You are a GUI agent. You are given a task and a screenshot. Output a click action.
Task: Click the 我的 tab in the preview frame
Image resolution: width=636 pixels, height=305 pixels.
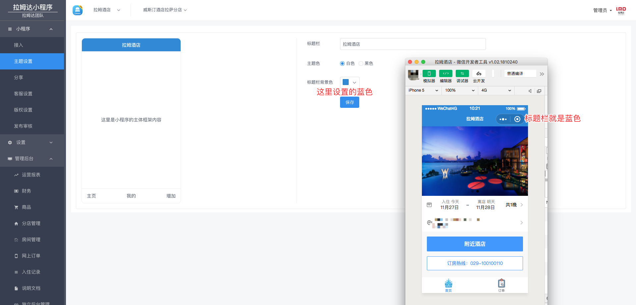[x=131, y=196]
